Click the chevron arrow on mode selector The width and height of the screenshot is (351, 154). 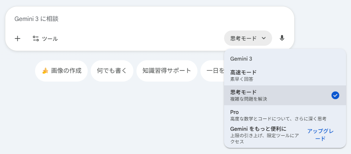264,38
